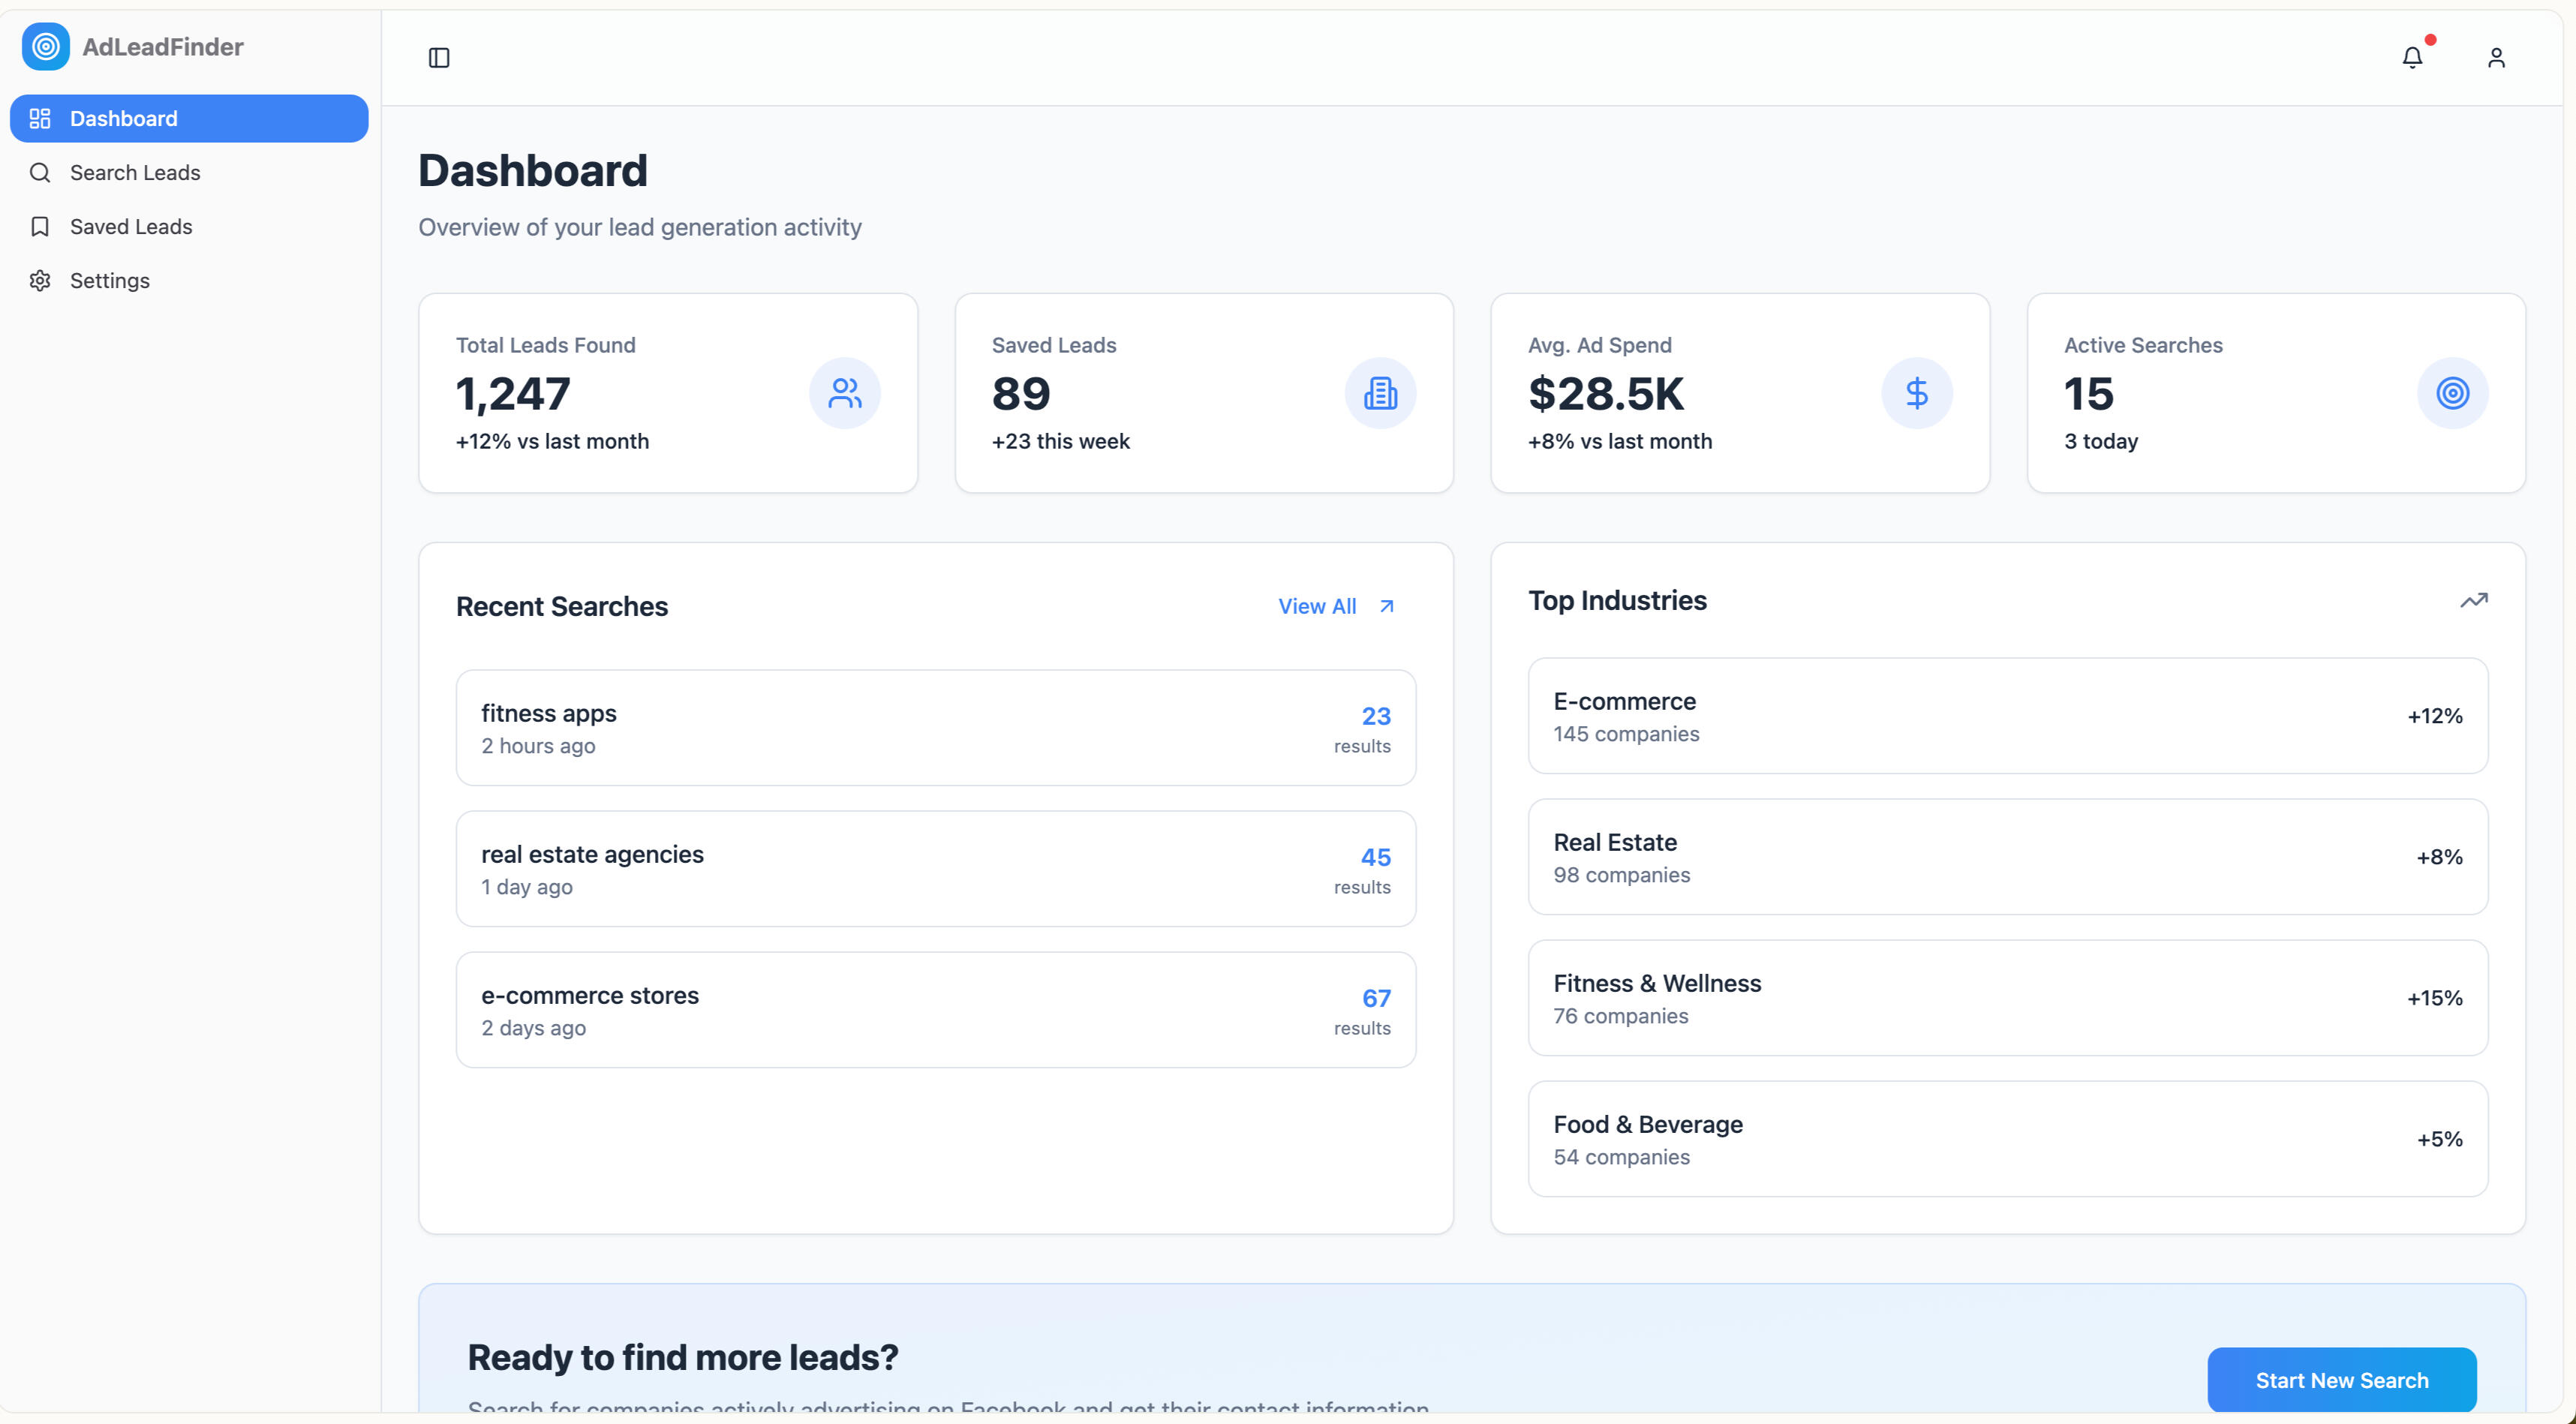Click the Active Searches target icon
2576x1424 pixels.
(x=2452, y=393)
